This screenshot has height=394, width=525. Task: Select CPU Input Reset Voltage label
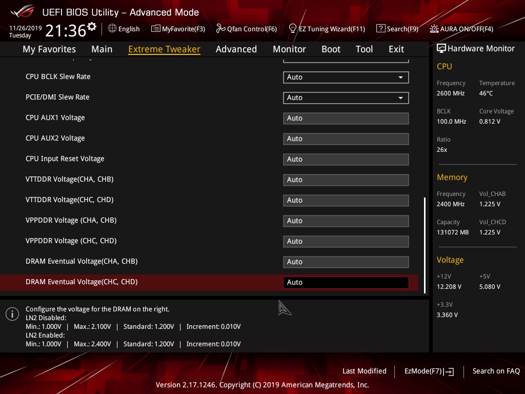click(x=65, y=159)
